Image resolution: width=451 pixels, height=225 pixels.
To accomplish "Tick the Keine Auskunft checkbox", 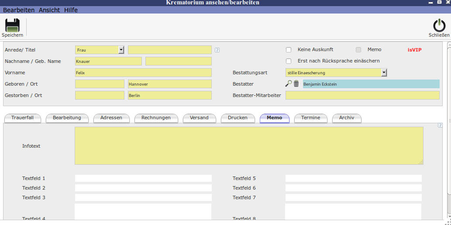I will coord(289,50).
